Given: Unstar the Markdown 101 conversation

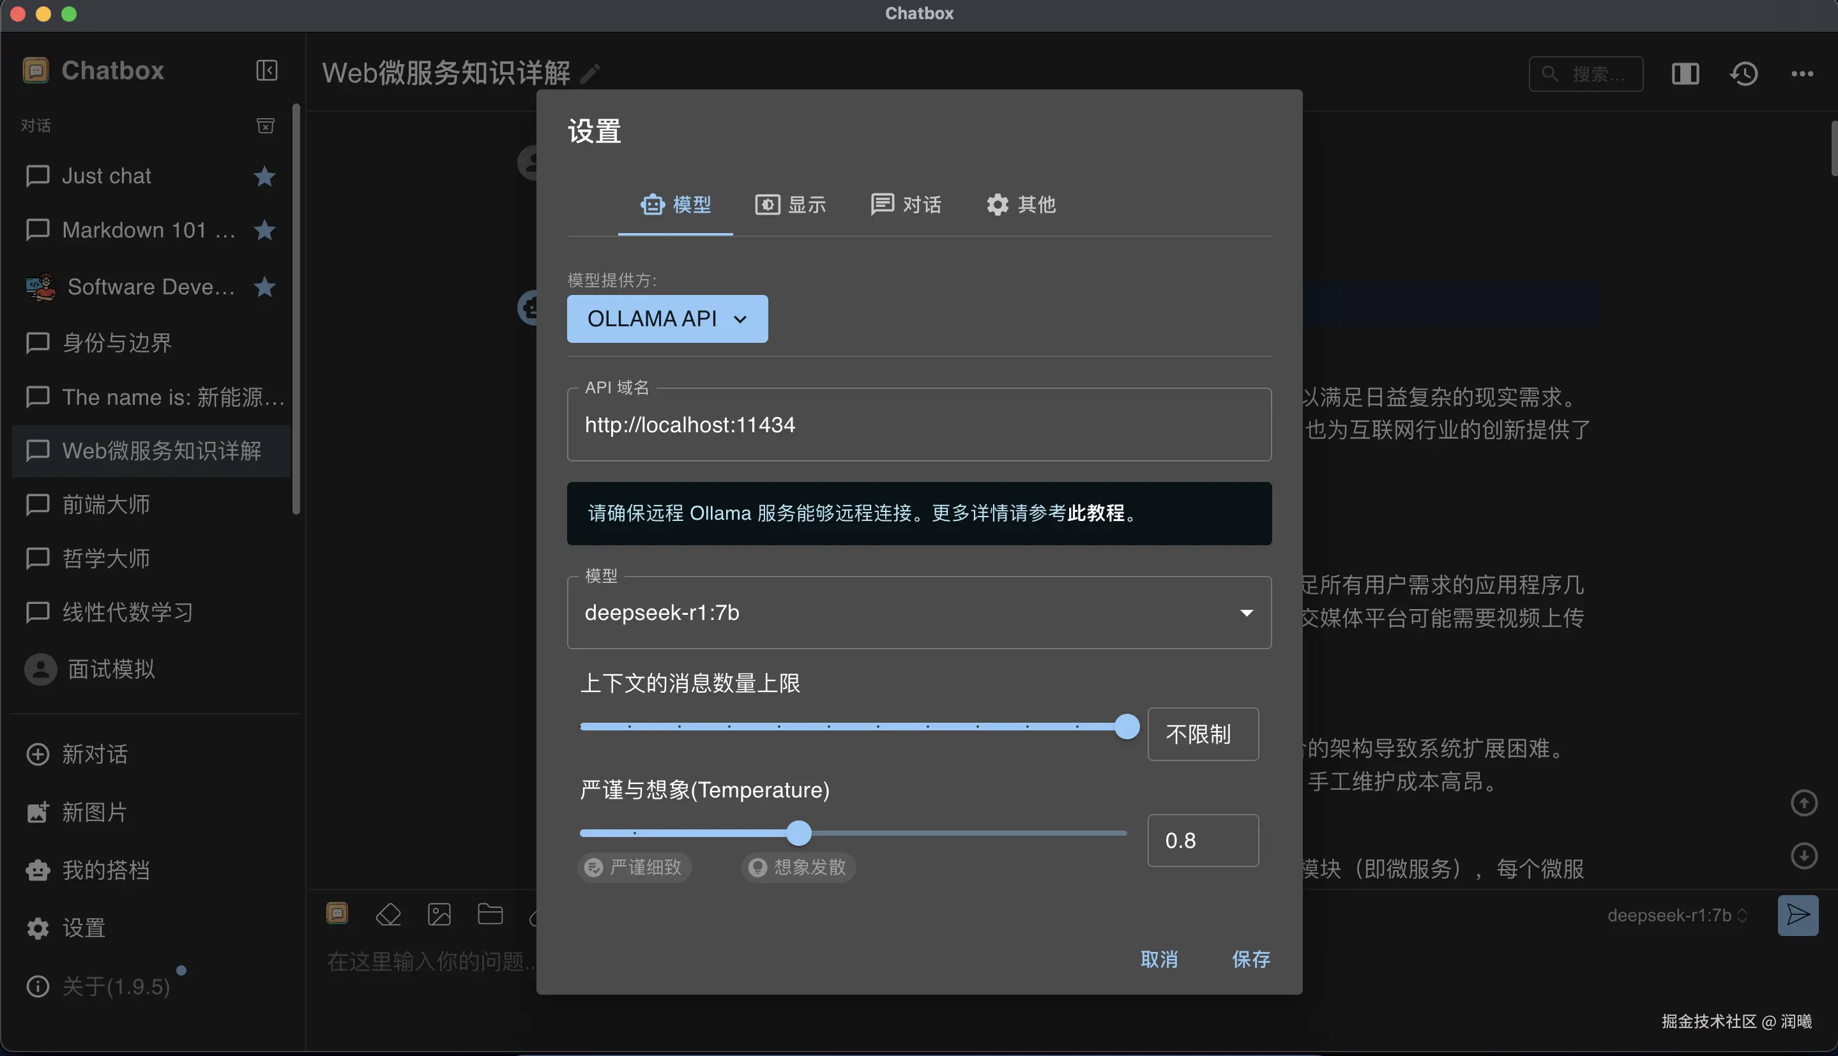Looking at the screenshot, I should point(265,230).
